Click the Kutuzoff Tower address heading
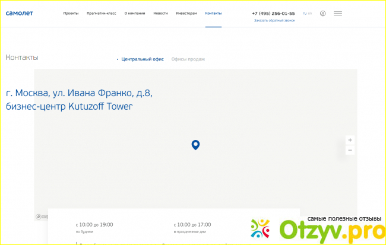The width and height of the screenshot is (386, 245). coord(79,100)
